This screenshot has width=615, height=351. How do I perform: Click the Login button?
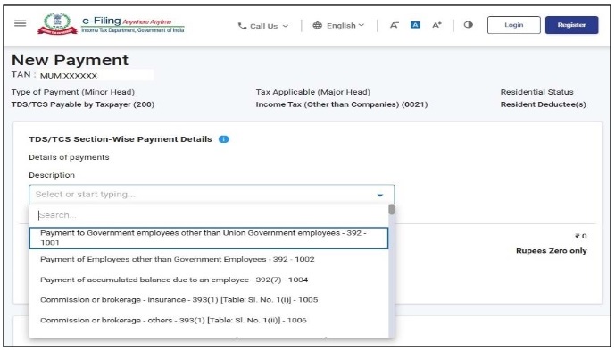coord(514,25)
